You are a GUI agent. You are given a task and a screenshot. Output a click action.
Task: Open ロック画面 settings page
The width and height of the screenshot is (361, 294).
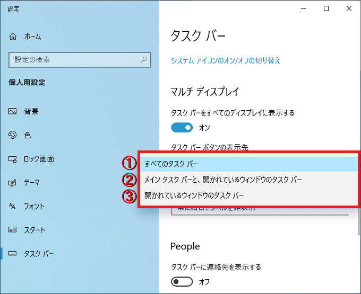coord(80,159)
